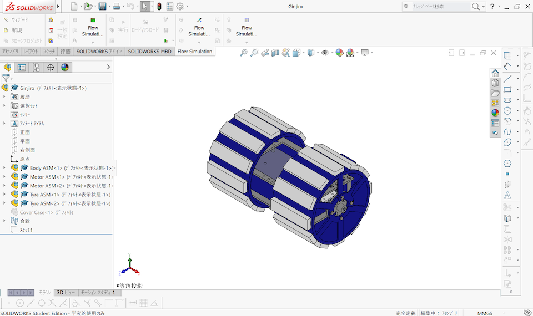Click the Zoom to Fit icon

(x=244, y=53)
